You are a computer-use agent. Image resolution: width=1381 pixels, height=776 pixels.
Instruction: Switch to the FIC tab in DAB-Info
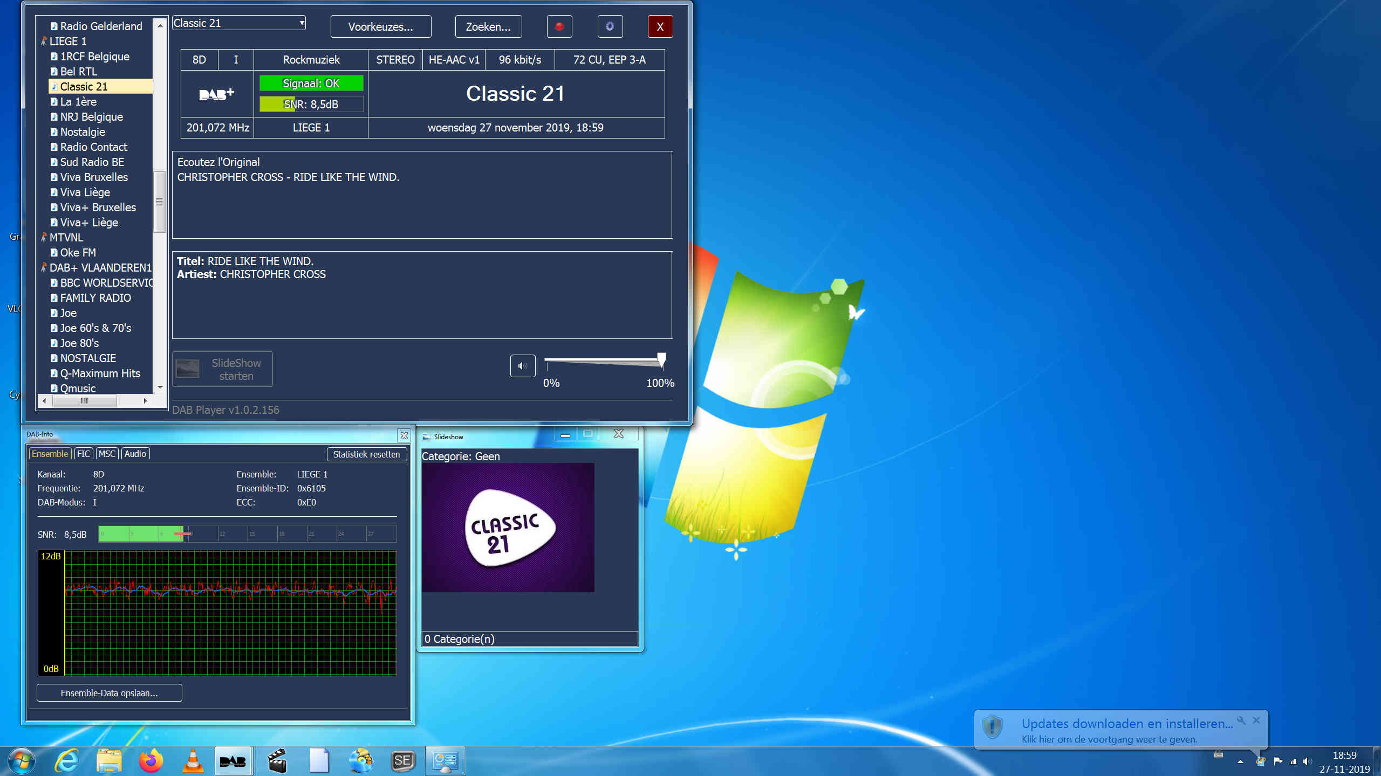pyautogui.click(x=83, y=454)
